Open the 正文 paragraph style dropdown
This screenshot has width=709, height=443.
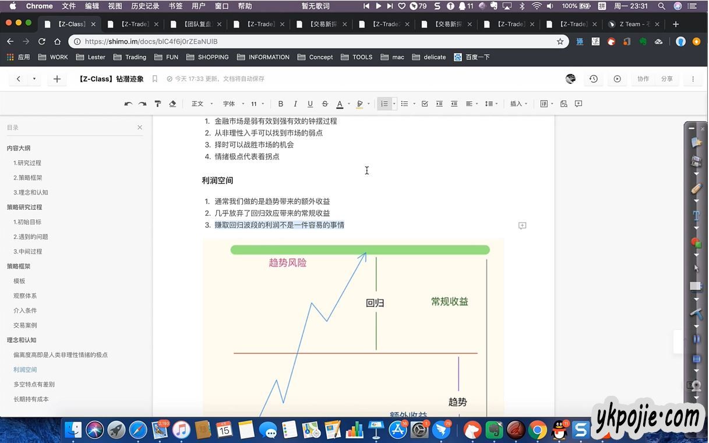(x=202, y=104)
